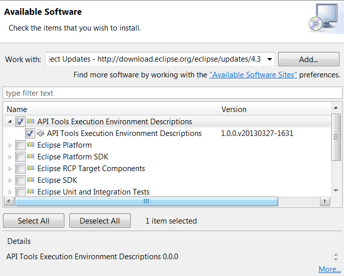Click category icon next to Eclipse Platform SDK
Viewport: 344px width, 276px height.
[x=31, y=156]
